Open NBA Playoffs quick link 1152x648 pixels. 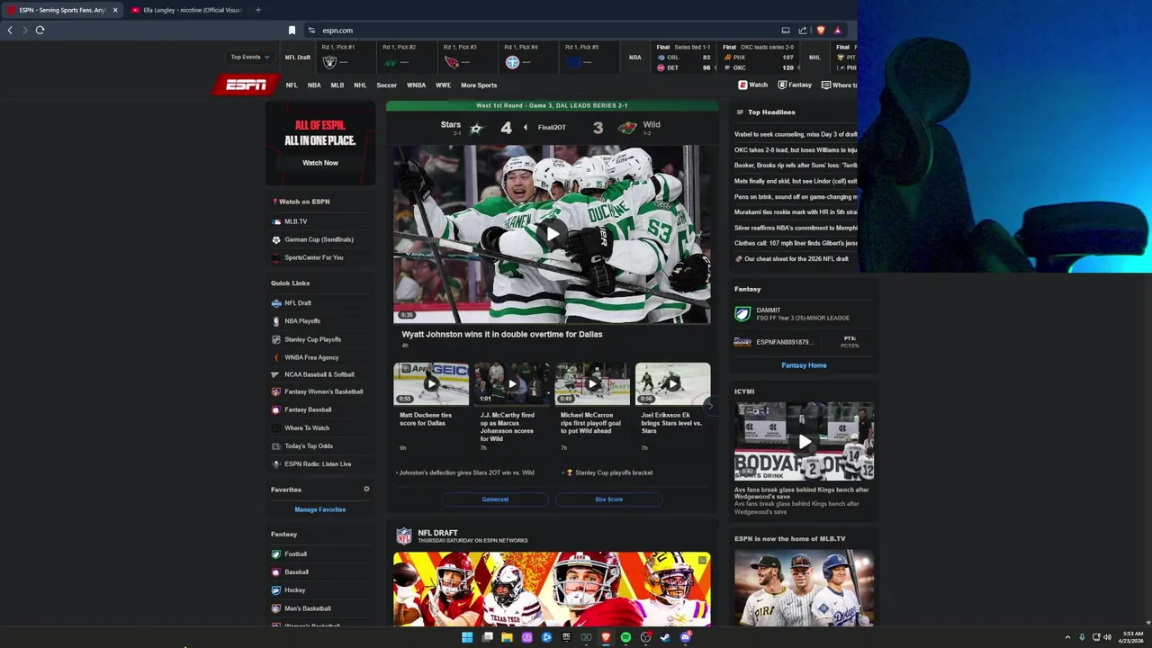coord(302,321)
